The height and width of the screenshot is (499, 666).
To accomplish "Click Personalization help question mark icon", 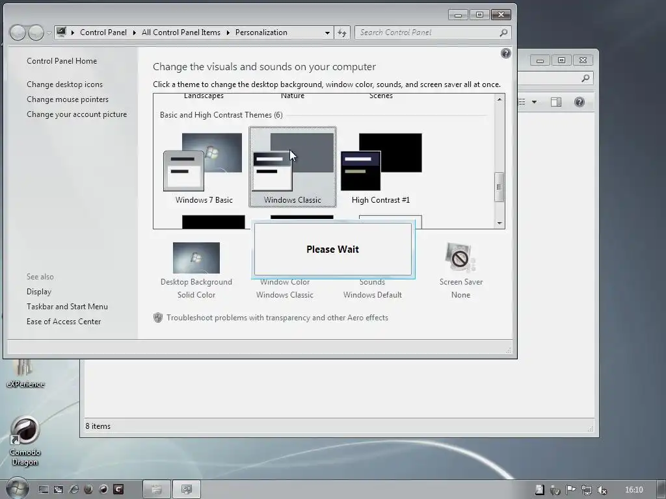I will [x=505, y=53].
